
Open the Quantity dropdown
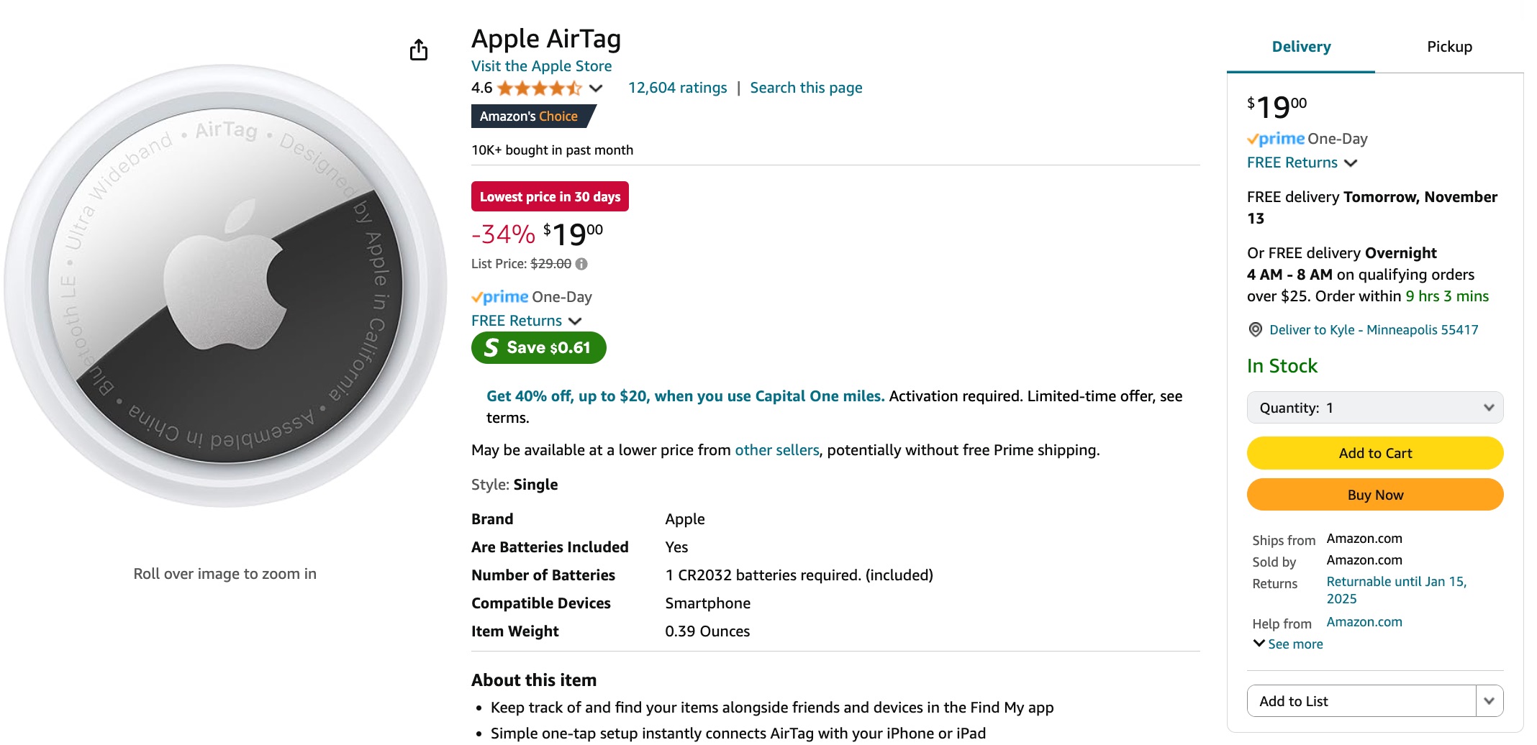click(x=1375, y=407)
